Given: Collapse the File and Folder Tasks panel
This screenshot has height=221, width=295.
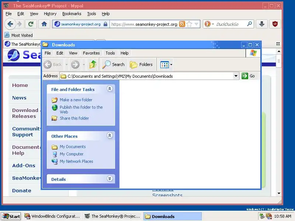Looking at the screenshot, I should pyautogui.click(x=110, y=88).
